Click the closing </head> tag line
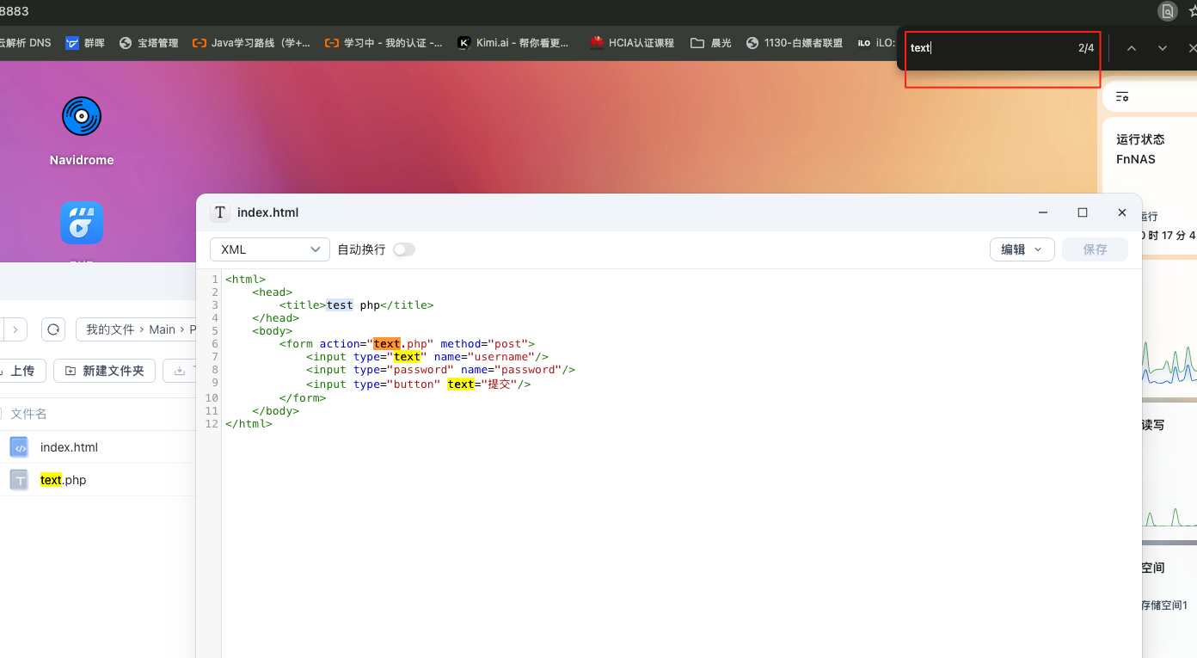The image size is (1197, 658). pos(276,318)
